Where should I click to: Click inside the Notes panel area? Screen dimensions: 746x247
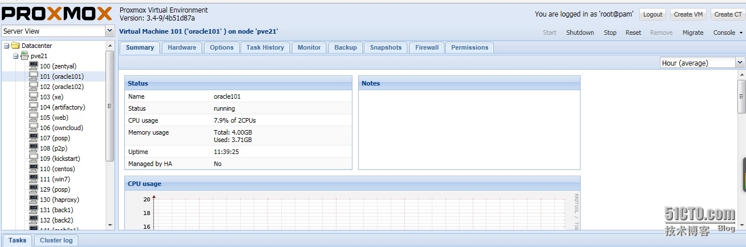[469, 129]
